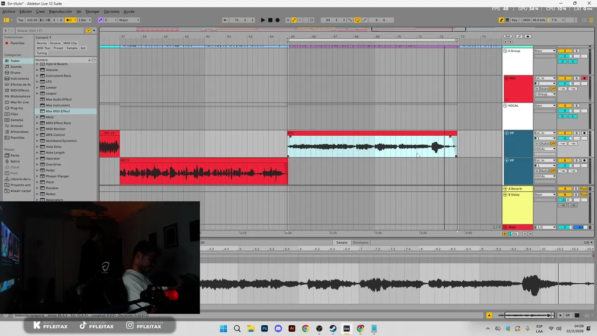Viewport: 597px width, 336px height.
Task: Unfold the REC track
Action: click(507, 78)
